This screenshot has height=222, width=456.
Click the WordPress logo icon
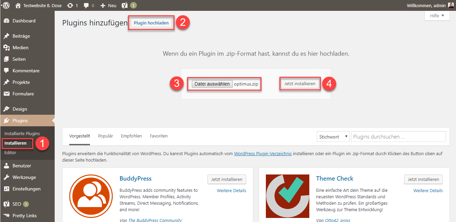(6, 5)
